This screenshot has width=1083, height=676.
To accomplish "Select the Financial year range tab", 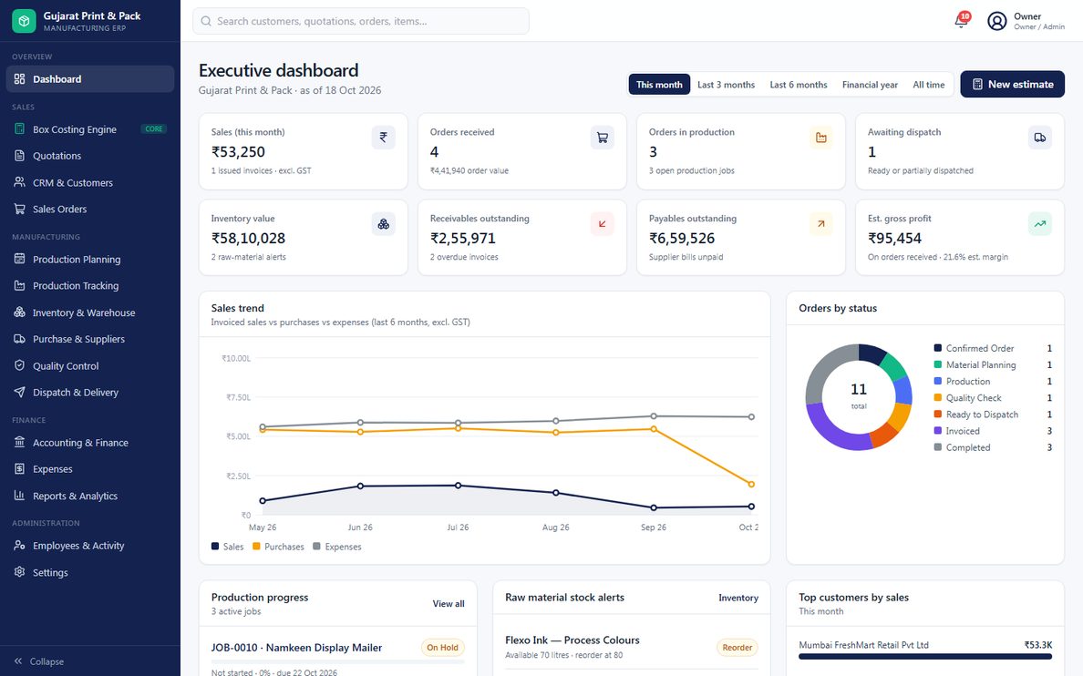I will pos(870,84).
